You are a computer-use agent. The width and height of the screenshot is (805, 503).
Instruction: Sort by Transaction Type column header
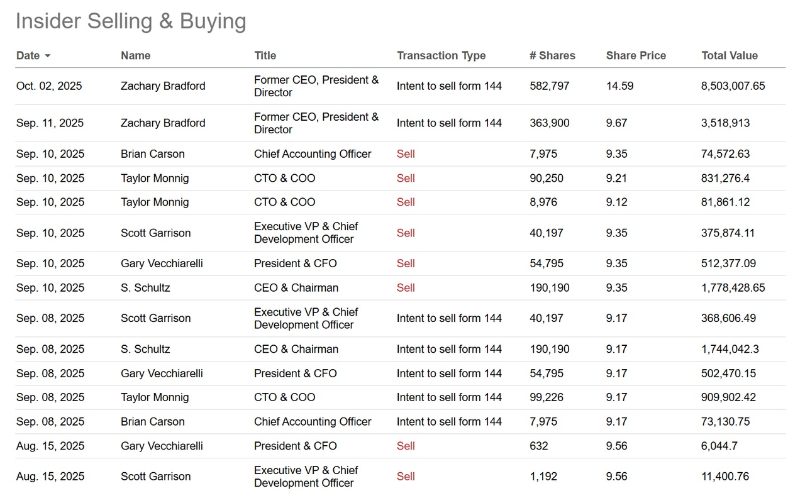[x=441, y=55]
